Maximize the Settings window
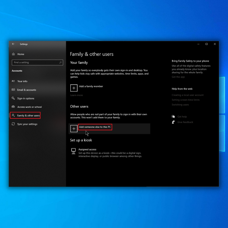Image resolution: width=228 pixels, height=228 pixels. (207, 44)
